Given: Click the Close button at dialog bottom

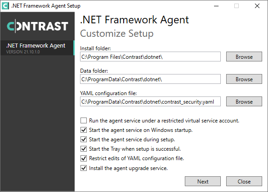Looking at the screenshot, I should tap(244, 181).
